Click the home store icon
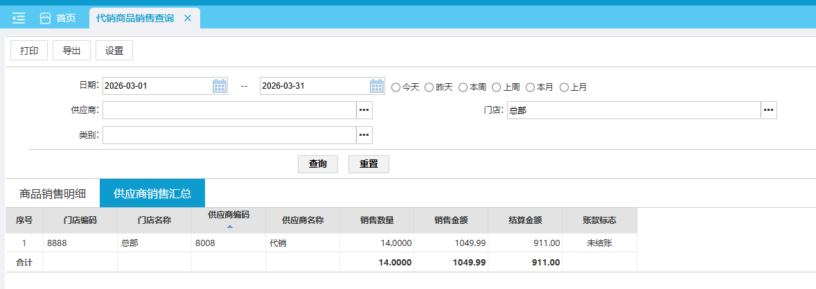 46,18
